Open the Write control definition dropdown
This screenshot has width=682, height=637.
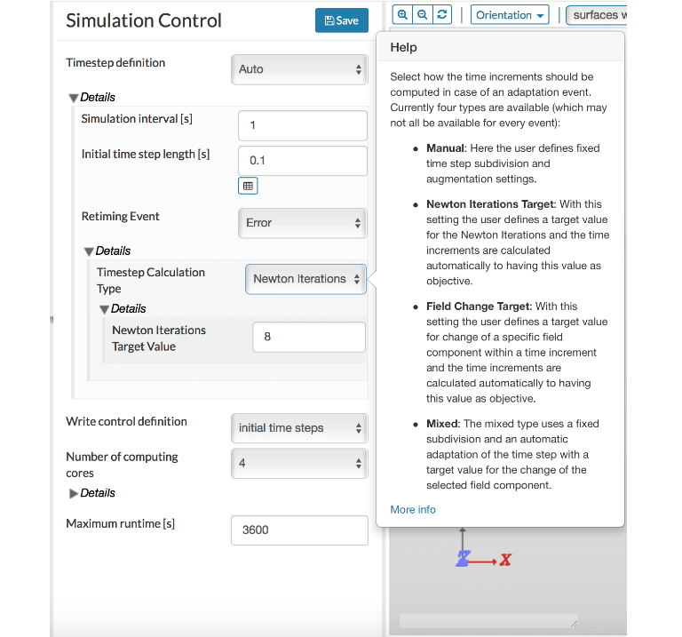tap(300, 428)
